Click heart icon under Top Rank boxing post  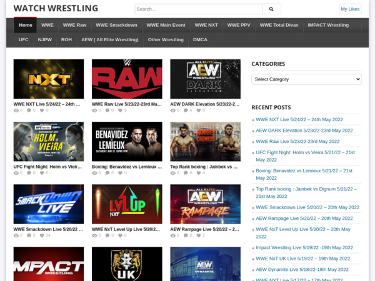(199, 173)
